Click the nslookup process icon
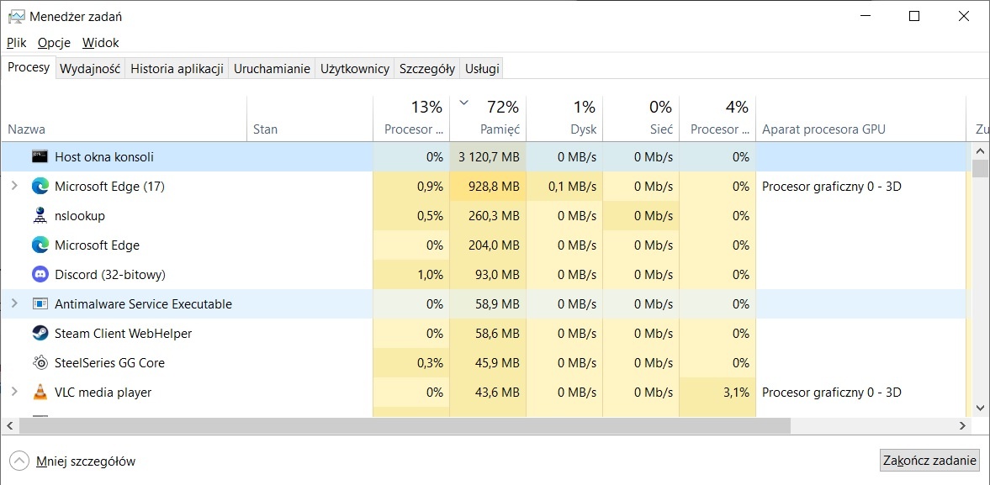Viewport: 990px width, 485px height. pos(40,216)
